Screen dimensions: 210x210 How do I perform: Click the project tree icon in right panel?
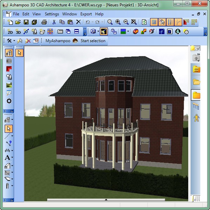click(x=196, y=106)
